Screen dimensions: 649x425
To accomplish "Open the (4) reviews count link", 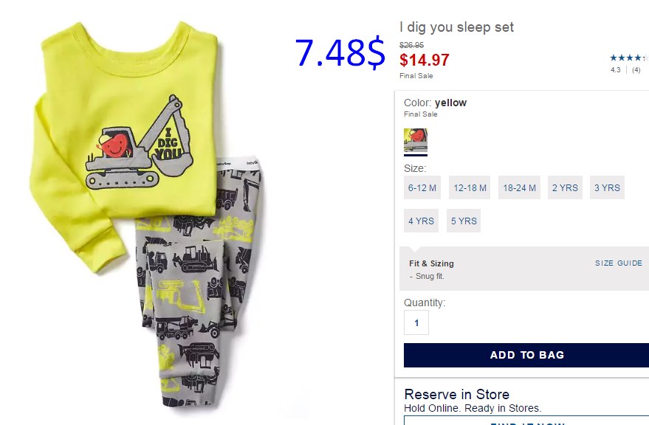I will pyautogui.click(x=636, y=70).
